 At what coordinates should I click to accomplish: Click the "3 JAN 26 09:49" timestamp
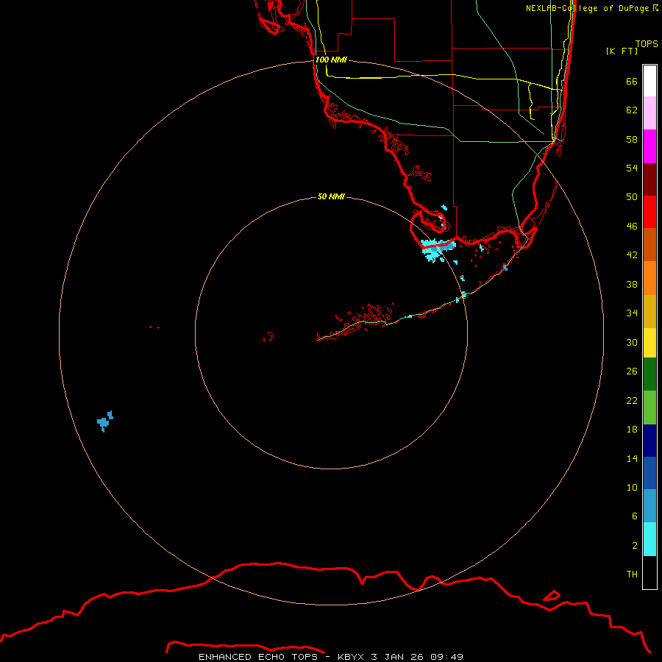[417, 657]
